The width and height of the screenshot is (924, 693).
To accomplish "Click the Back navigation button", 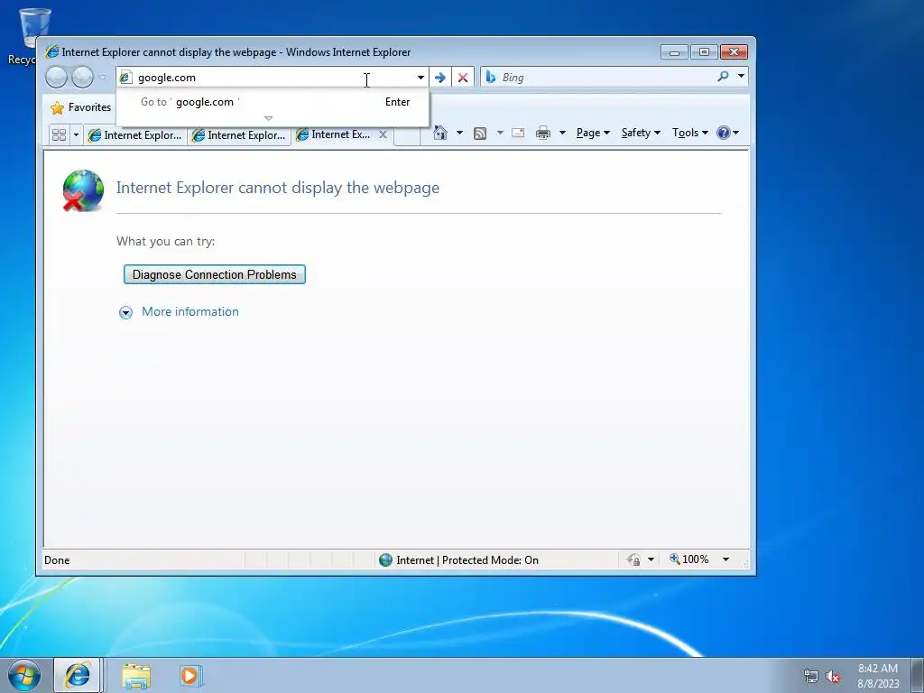I will click(57, 78).
